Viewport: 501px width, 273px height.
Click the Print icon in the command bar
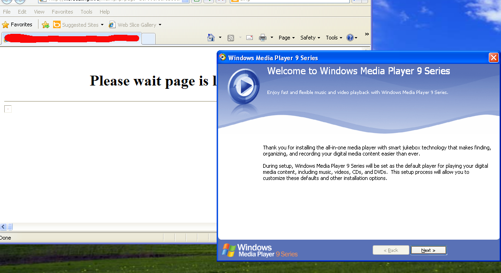point(263,38)
